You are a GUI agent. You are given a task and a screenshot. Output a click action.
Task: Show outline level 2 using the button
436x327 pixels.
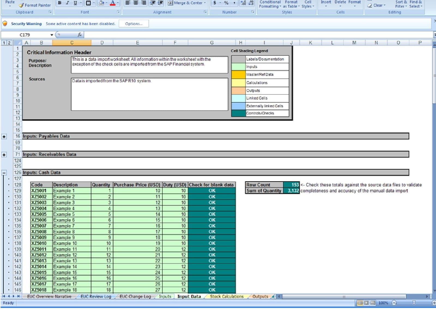pos(9,43)
